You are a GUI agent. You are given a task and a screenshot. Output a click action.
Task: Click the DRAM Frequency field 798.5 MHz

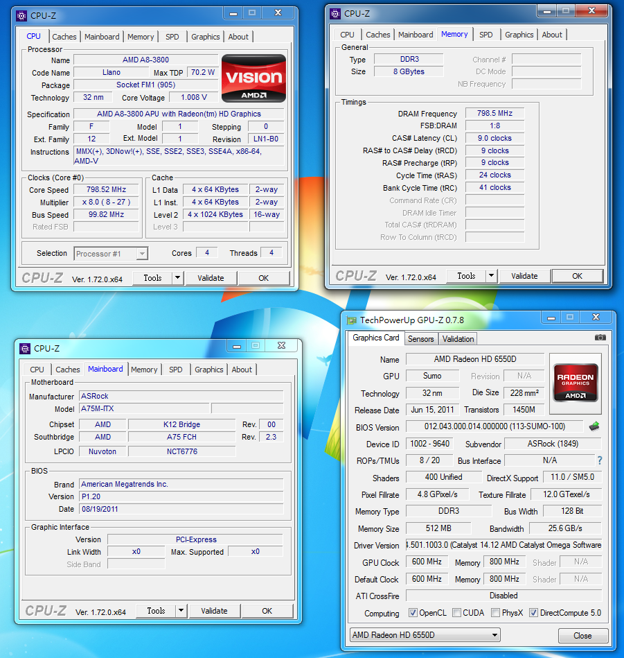[495, 113]
